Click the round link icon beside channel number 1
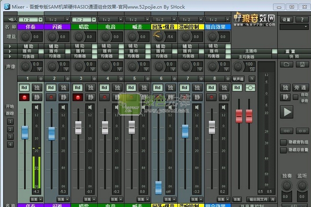The width and height of the screenshot is (311, 207). point(41,79)
